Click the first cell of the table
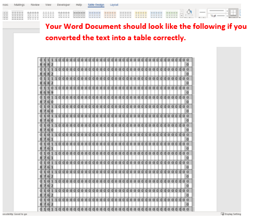 [x=41, y=62]
